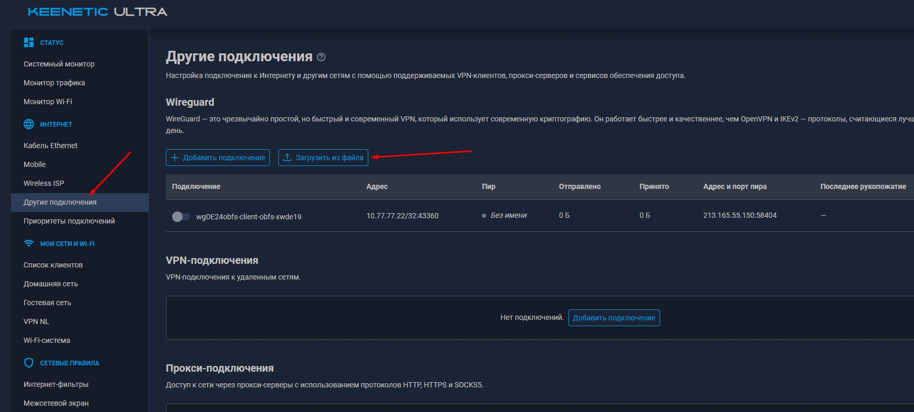The height and width of the screenshot is (412, 914).
Task: Open the wgDE24obfs-client-obfs-xwde19 connection entry
Action: click(x=249, y=217)
